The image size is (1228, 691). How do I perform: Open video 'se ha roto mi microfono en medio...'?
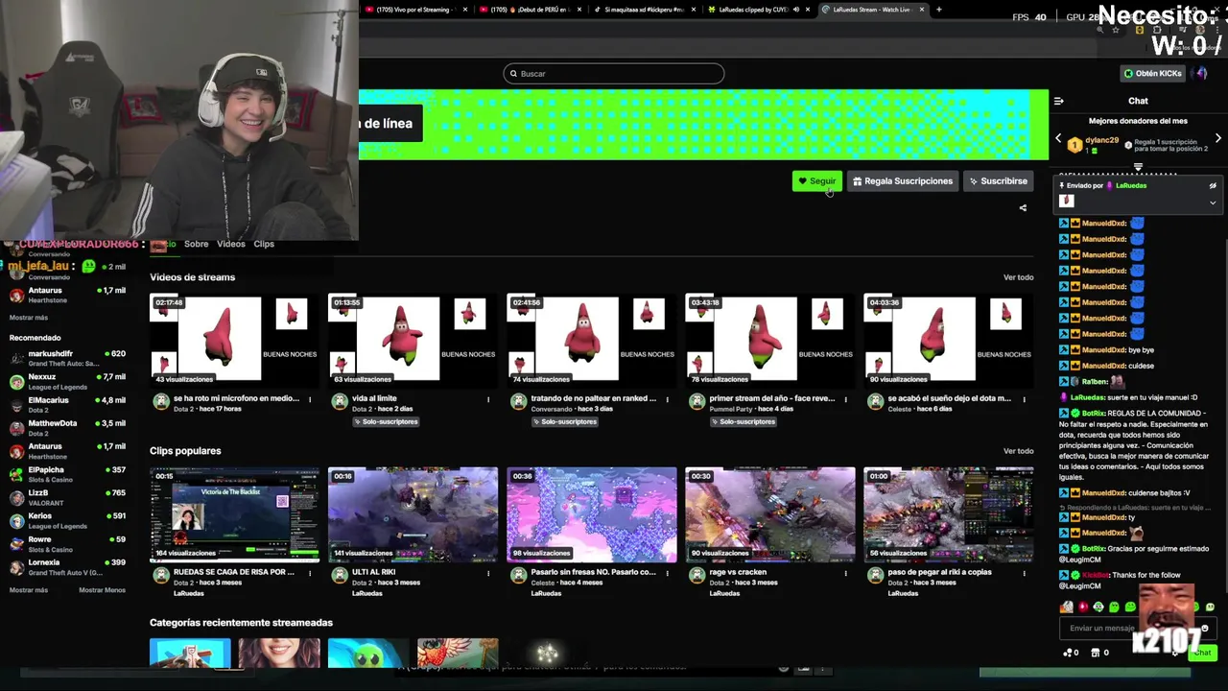pos(234,340)
